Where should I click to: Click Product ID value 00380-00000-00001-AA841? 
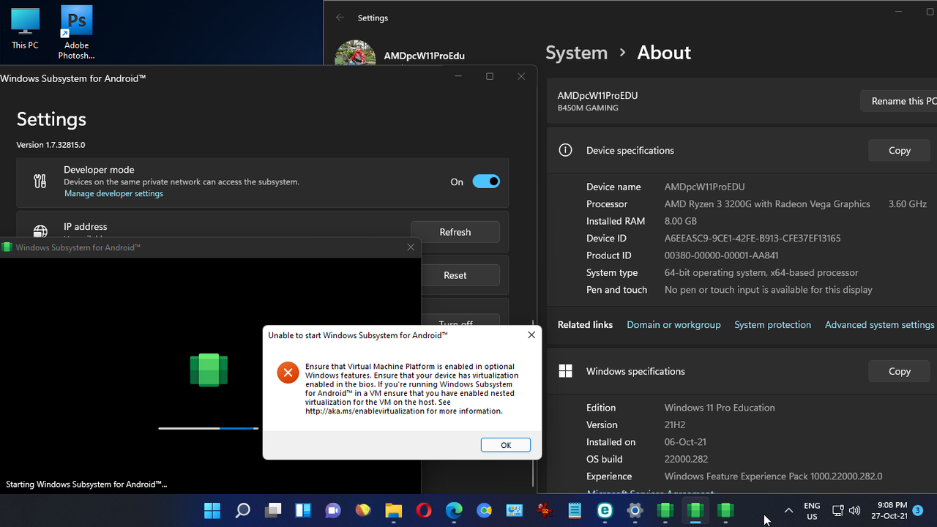(x=721, y=255)
